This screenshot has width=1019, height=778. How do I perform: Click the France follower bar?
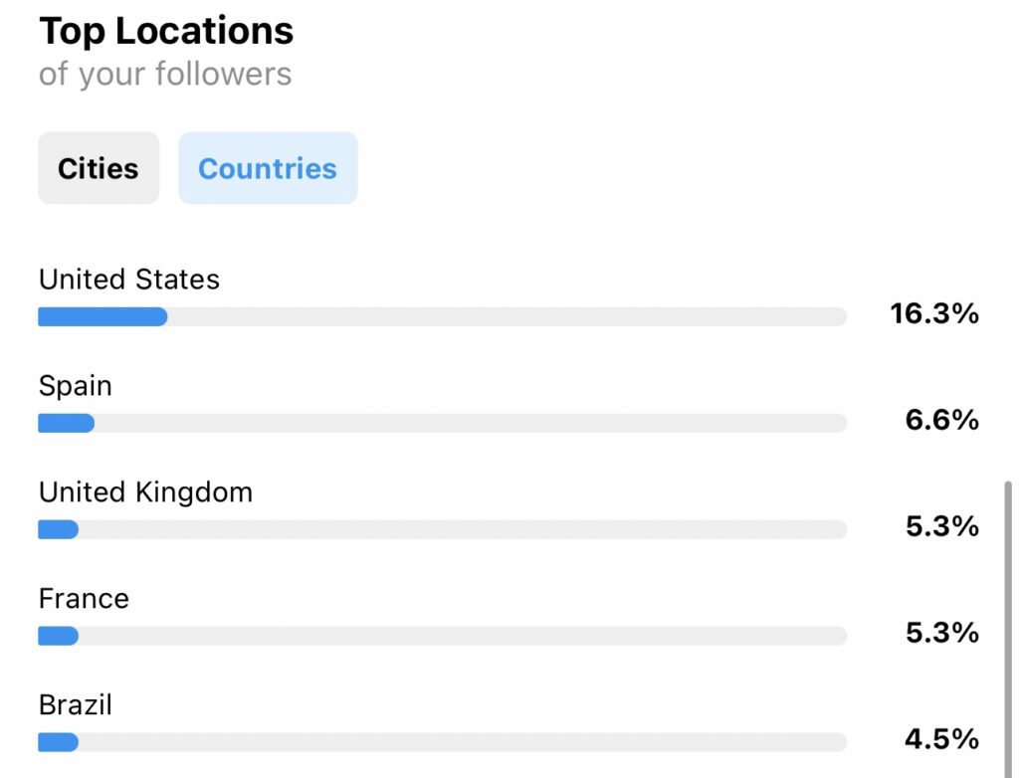[x=443, y=636]
